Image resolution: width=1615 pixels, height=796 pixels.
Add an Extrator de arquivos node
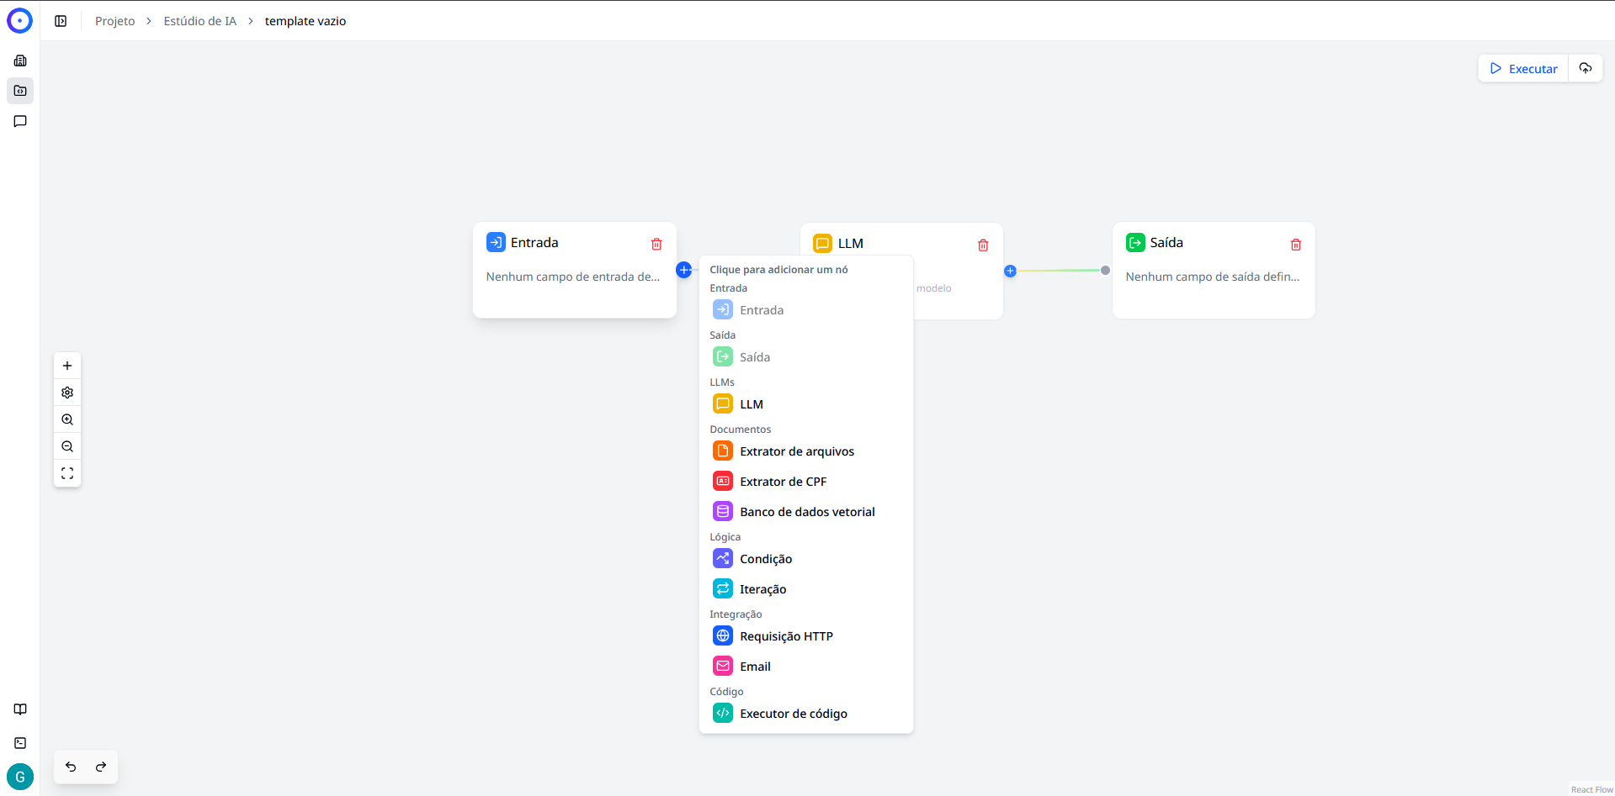796,451
